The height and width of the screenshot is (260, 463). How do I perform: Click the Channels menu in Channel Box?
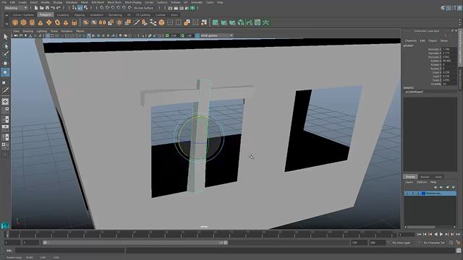coord(411,40)
